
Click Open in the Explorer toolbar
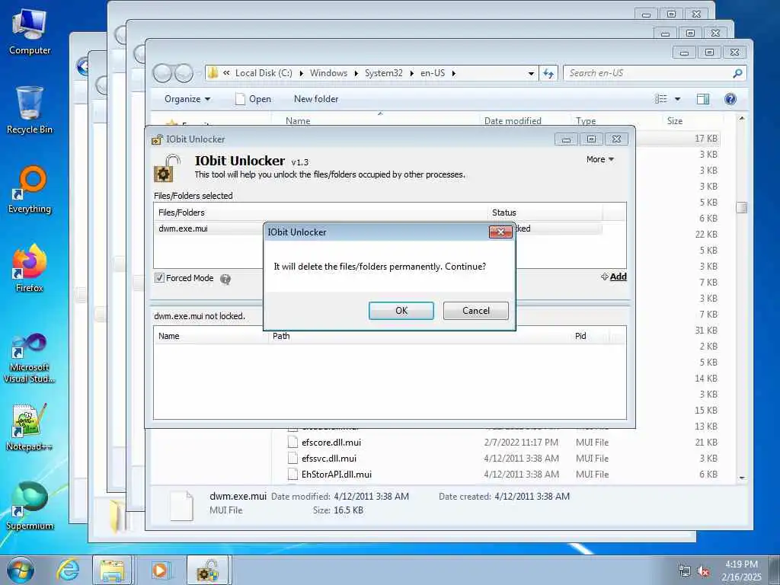pos(253,99)
